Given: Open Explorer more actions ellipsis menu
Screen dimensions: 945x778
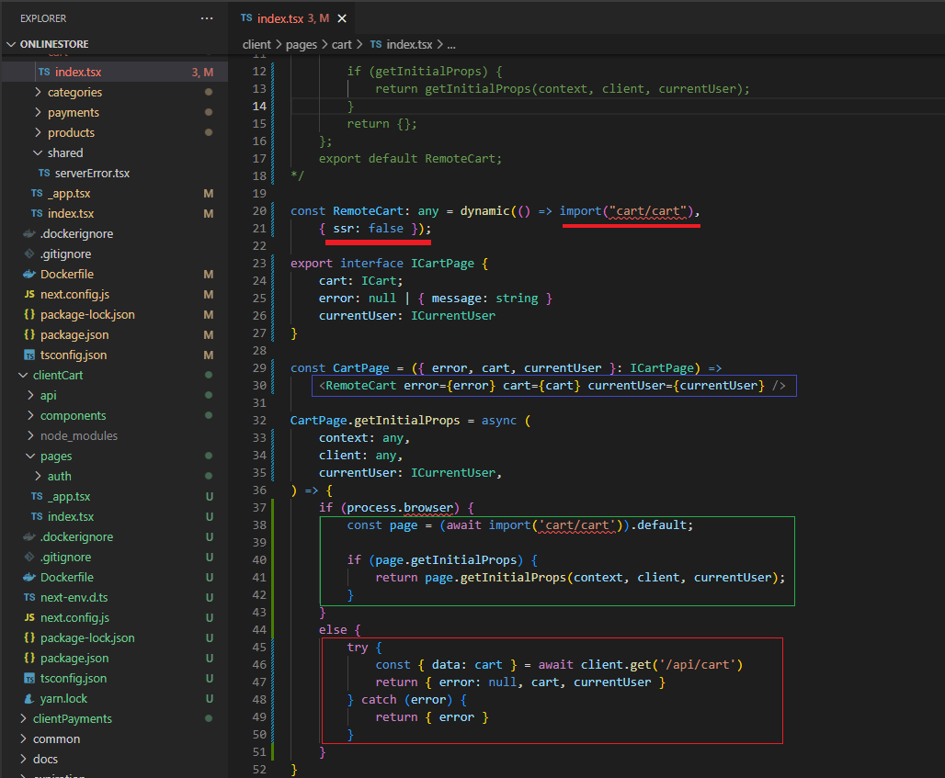Looking at the screenshot, I should (x=206, y=18).
